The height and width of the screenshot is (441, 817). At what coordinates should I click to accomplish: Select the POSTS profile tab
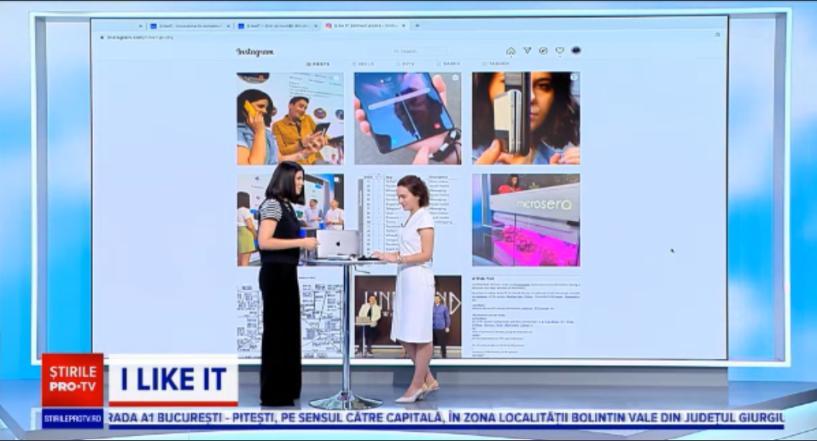coord(318,64)
